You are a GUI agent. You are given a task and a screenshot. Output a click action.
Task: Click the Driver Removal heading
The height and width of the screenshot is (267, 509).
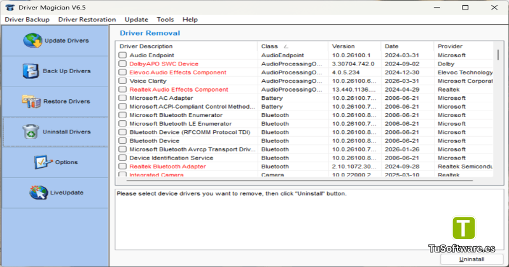(x=150, y=33)
